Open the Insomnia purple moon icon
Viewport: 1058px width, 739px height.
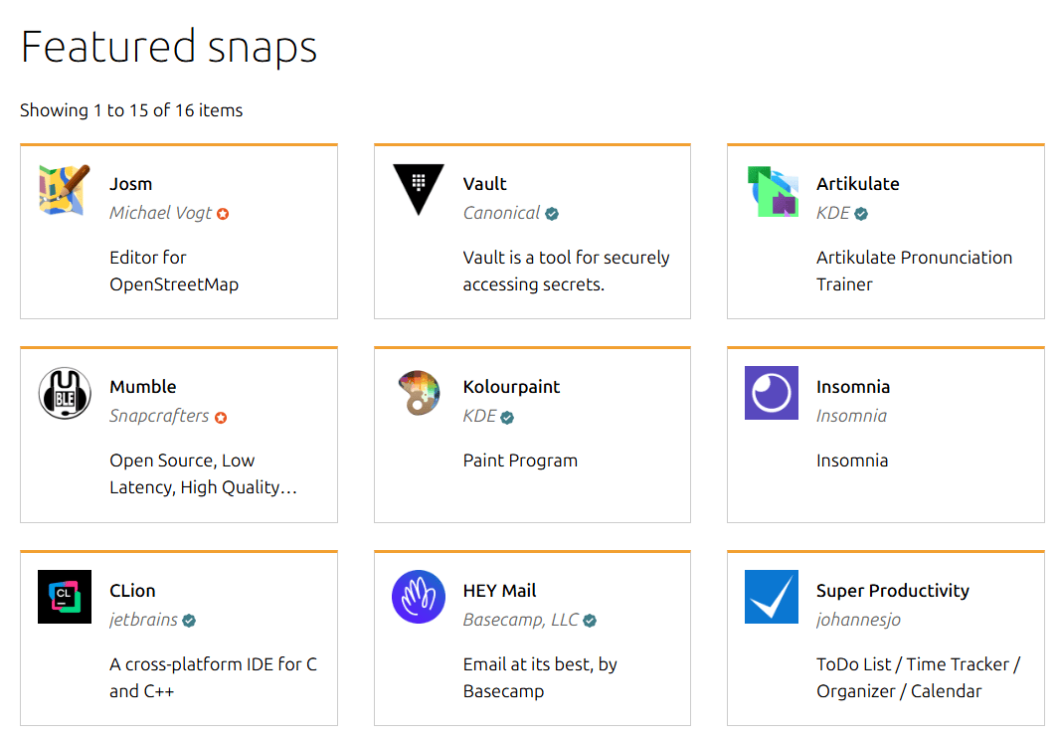(x=772, y=393)
